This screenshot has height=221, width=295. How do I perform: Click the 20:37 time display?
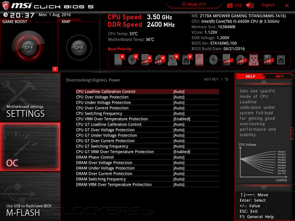pyautogui.click(x=22, y=15)
